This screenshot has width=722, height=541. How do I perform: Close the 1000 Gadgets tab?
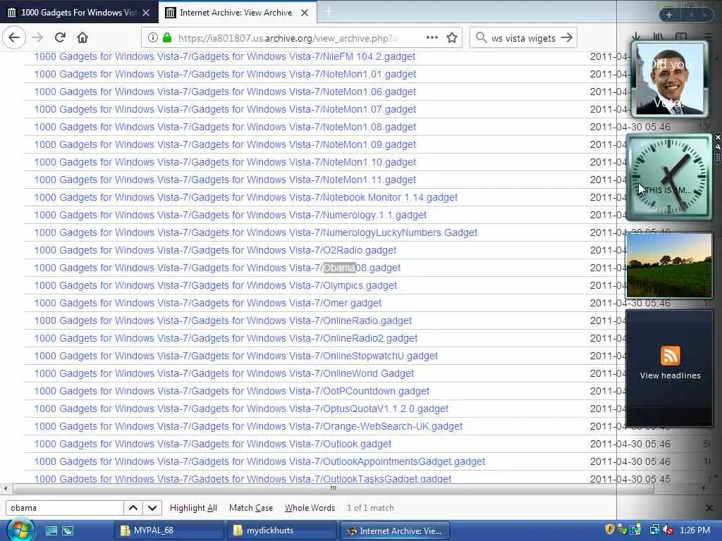coord(146,13)
